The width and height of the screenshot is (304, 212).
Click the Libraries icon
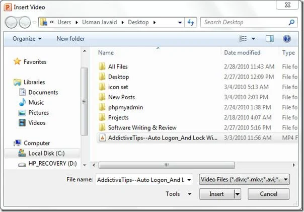click(17, 82)
